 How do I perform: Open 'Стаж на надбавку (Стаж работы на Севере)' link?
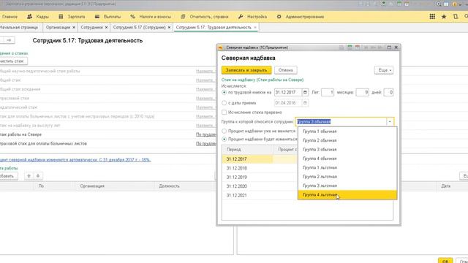coord(263,80)
